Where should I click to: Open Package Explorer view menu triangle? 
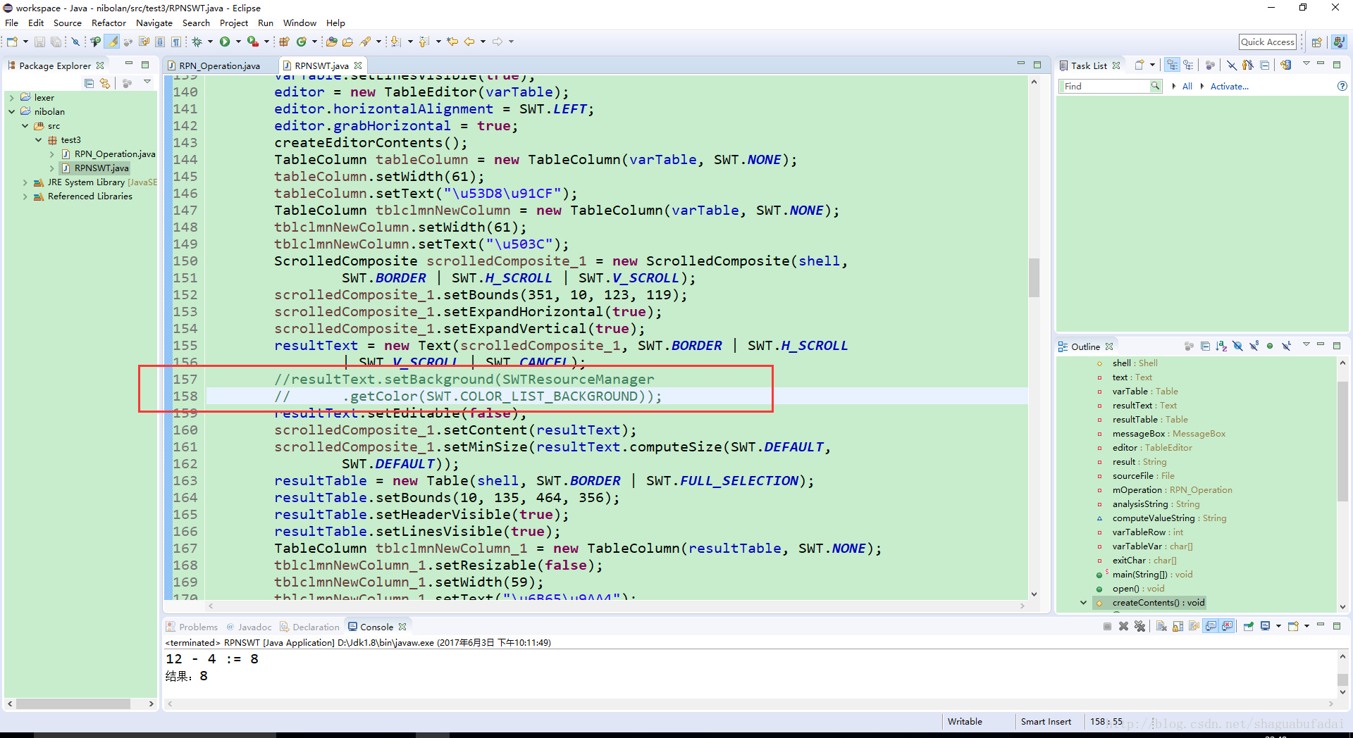pos(147,82)
